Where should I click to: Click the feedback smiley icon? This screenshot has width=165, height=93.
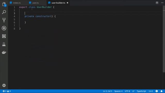click(157, 91)
